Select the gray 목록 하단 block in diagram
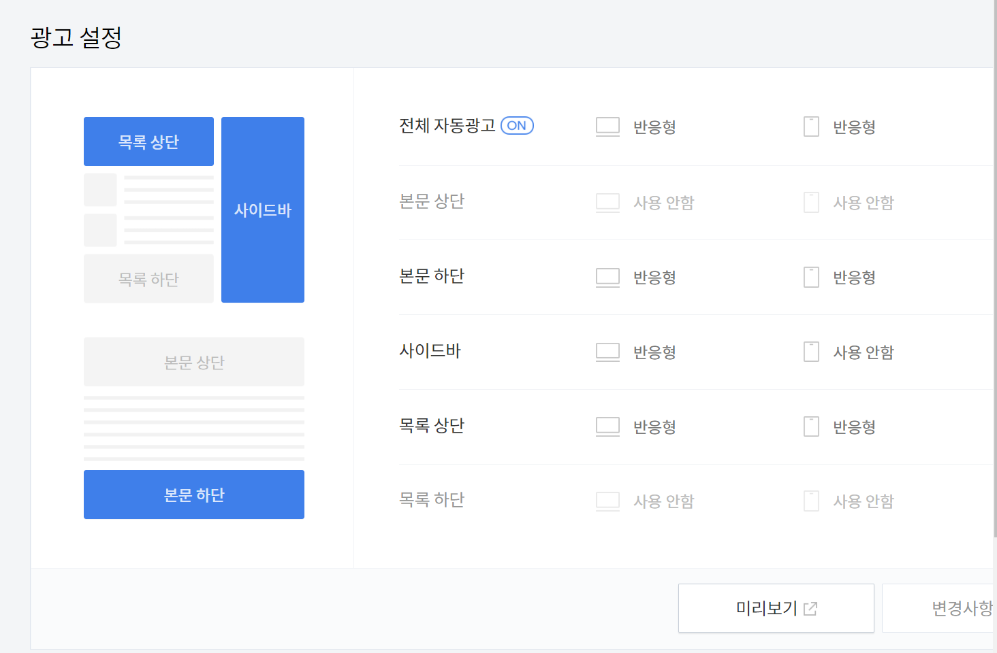This screenshot has height=653, width=997. (148, 279)
